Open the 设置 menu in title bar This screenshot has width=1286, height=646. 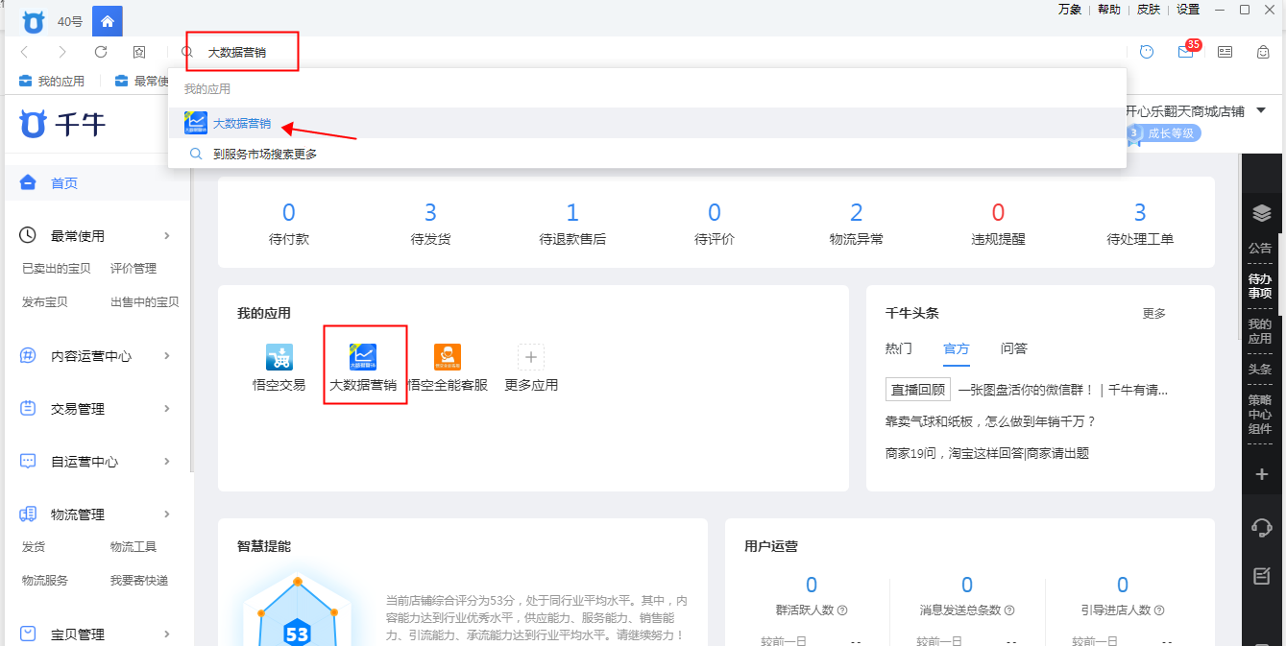pyautogui.click(x=1188, y=10)
